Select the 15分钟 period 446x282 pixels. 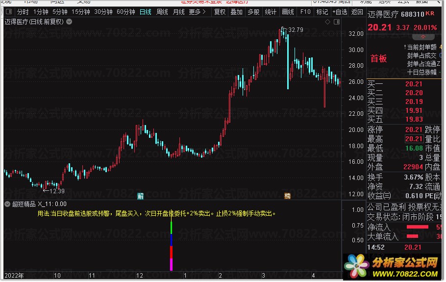(81, 12)
